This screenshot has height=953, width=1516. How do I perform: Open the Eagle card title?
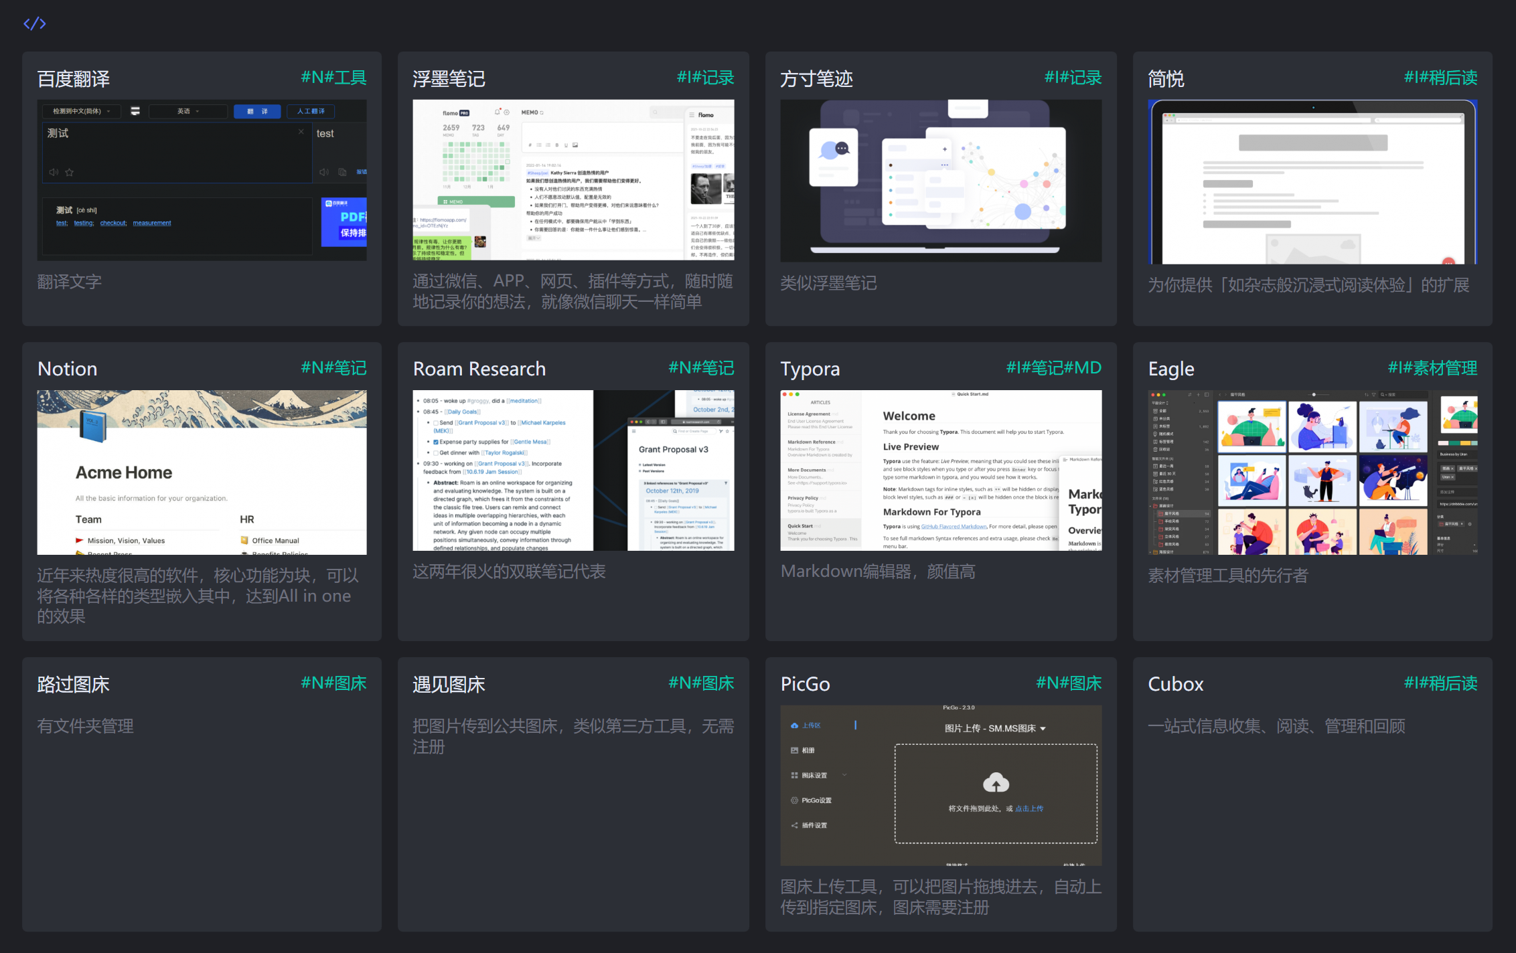point(1171,369)
